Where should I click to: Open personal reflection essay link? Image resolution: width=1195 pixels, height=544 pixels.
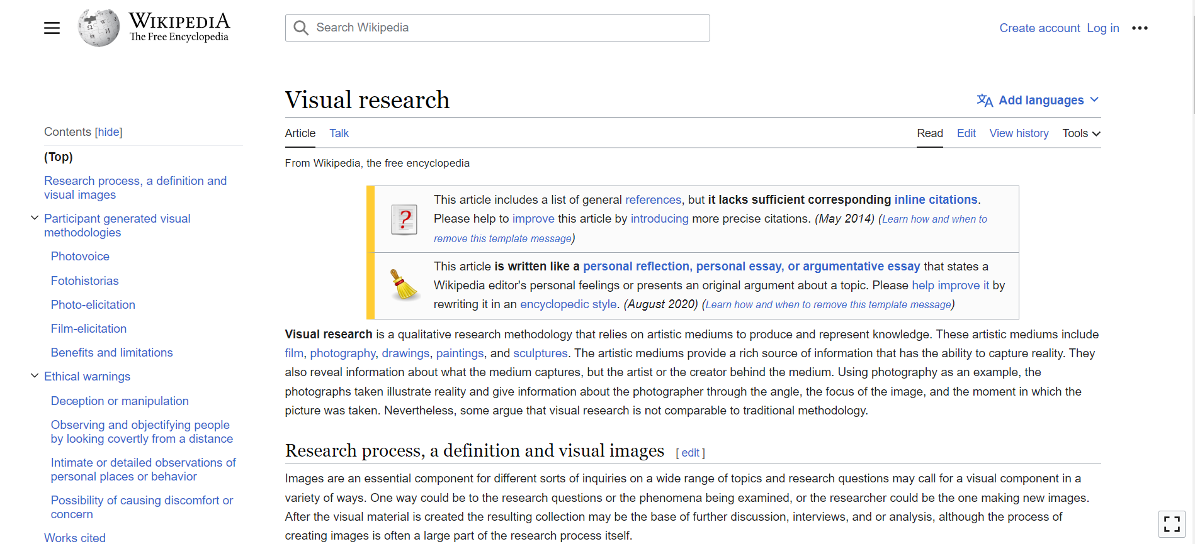click(x=751, y=267)
